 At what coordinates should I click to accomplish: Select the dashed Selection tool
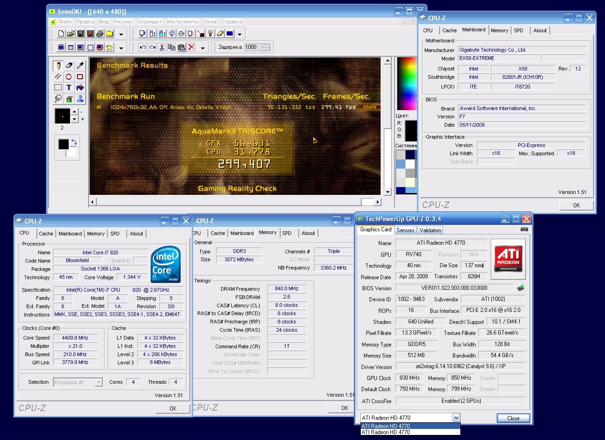pos(58,88)
